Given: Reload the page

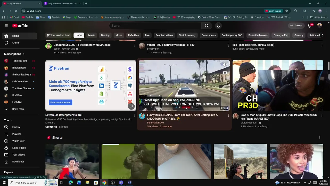Looking at the screenshot, I should pyautogui.click(x=16, y=11).
